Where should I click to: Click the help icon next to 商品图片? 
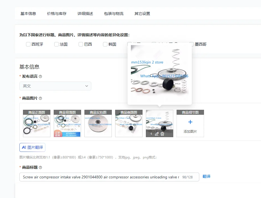pos(40,98)
